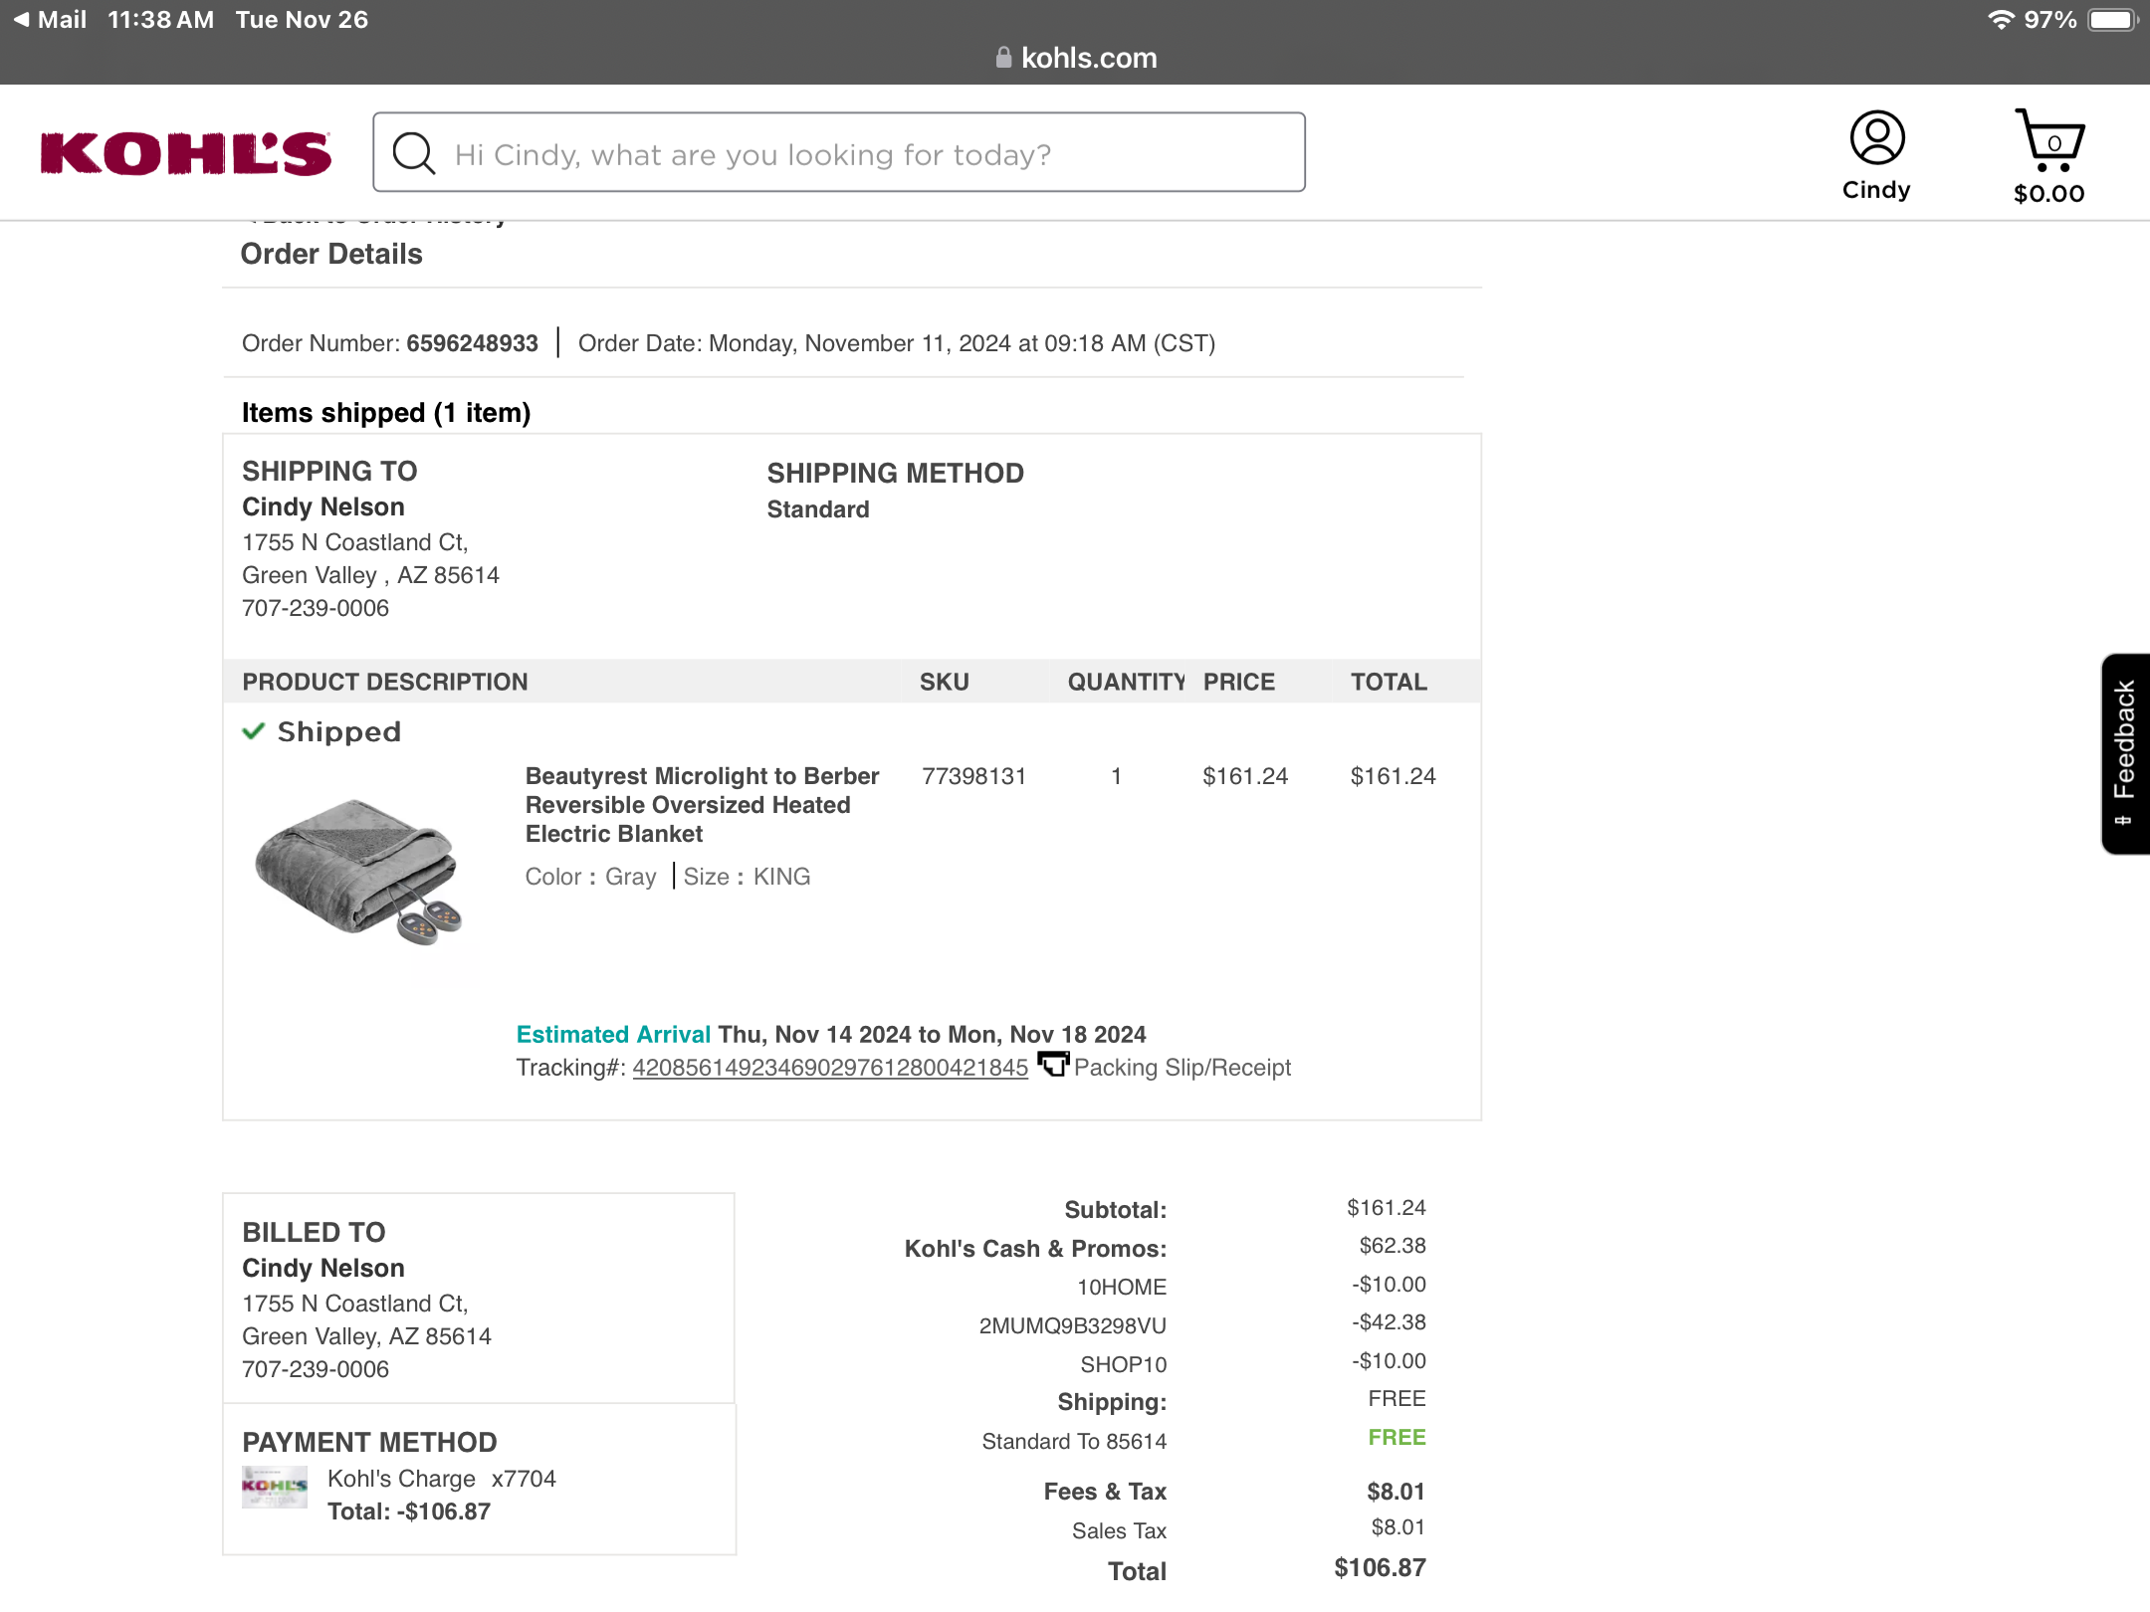Tap the Wi-Fi status icon
The width and height of the screenshot is (2150, 1612).
[x=2000, y=20]
